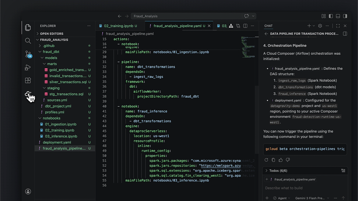Send the chat message with the arrow
The image size is (358, 201).
point(343,198)
